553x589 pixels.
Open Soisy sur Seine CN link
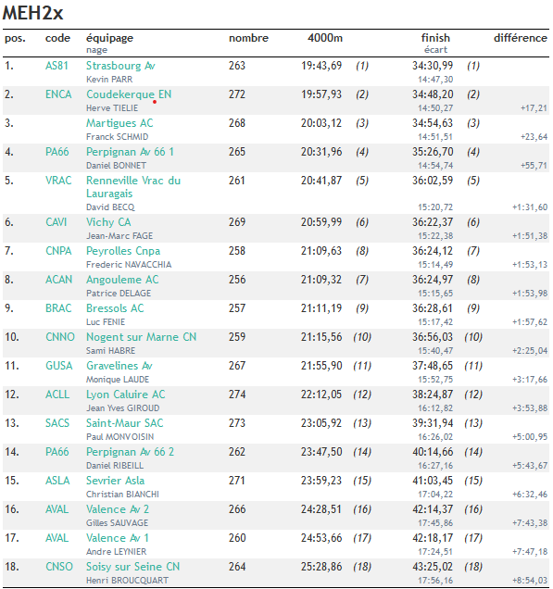pyautogui.click(x=133, y=567)
